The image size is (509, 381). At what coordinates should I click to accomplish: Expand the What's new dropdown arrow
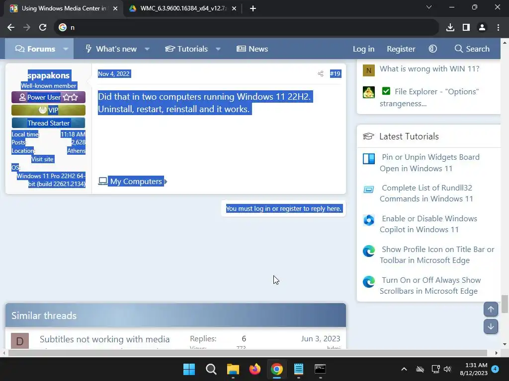[x=147, y=49]
